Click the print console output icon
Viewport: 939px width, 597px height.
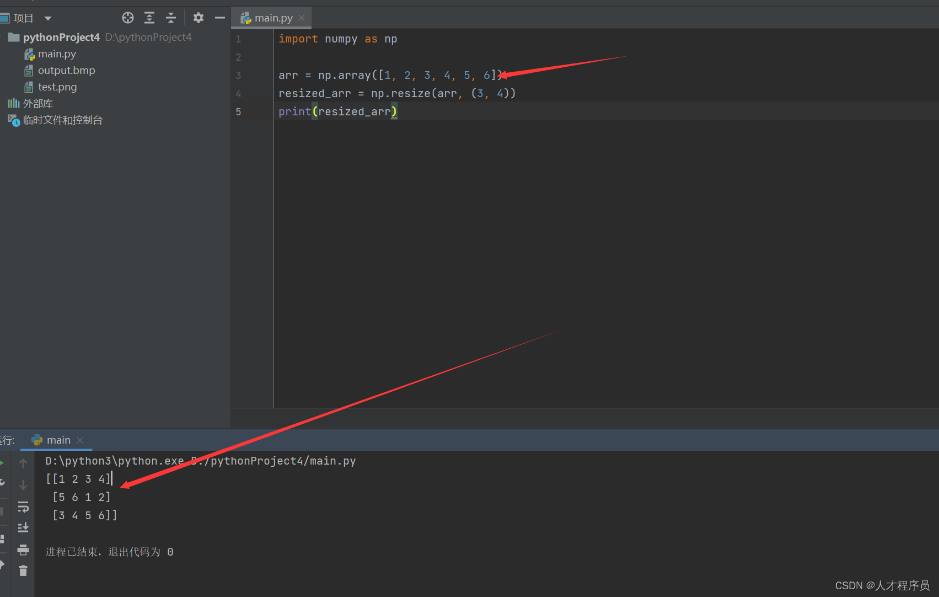click(23, 550)
